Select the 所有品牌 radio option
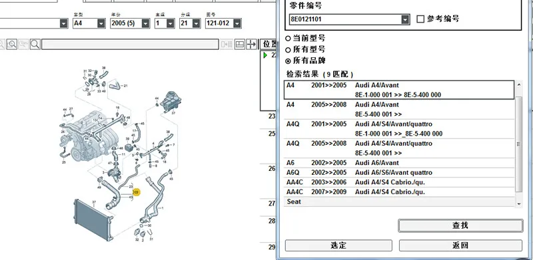 pyautogui.click(x=288, y=61)
